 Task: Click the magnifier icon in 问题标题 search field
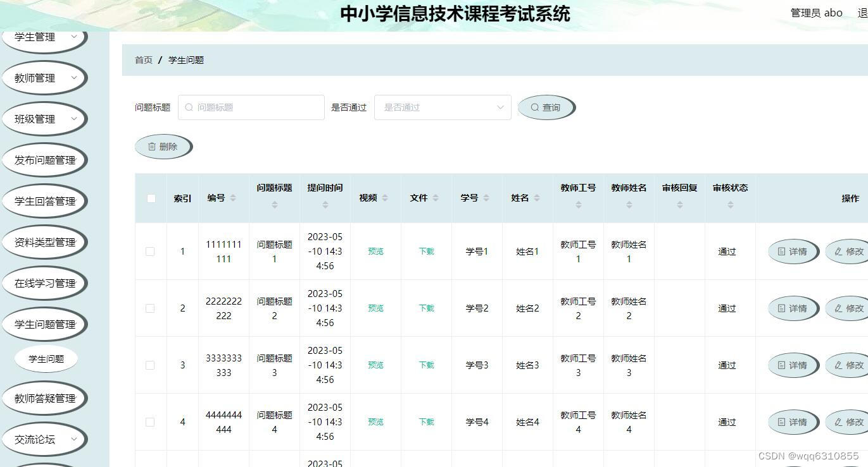click(189, 107)
